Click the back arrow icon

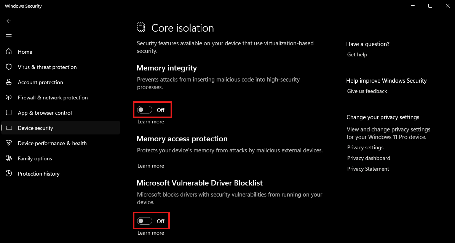9,21
